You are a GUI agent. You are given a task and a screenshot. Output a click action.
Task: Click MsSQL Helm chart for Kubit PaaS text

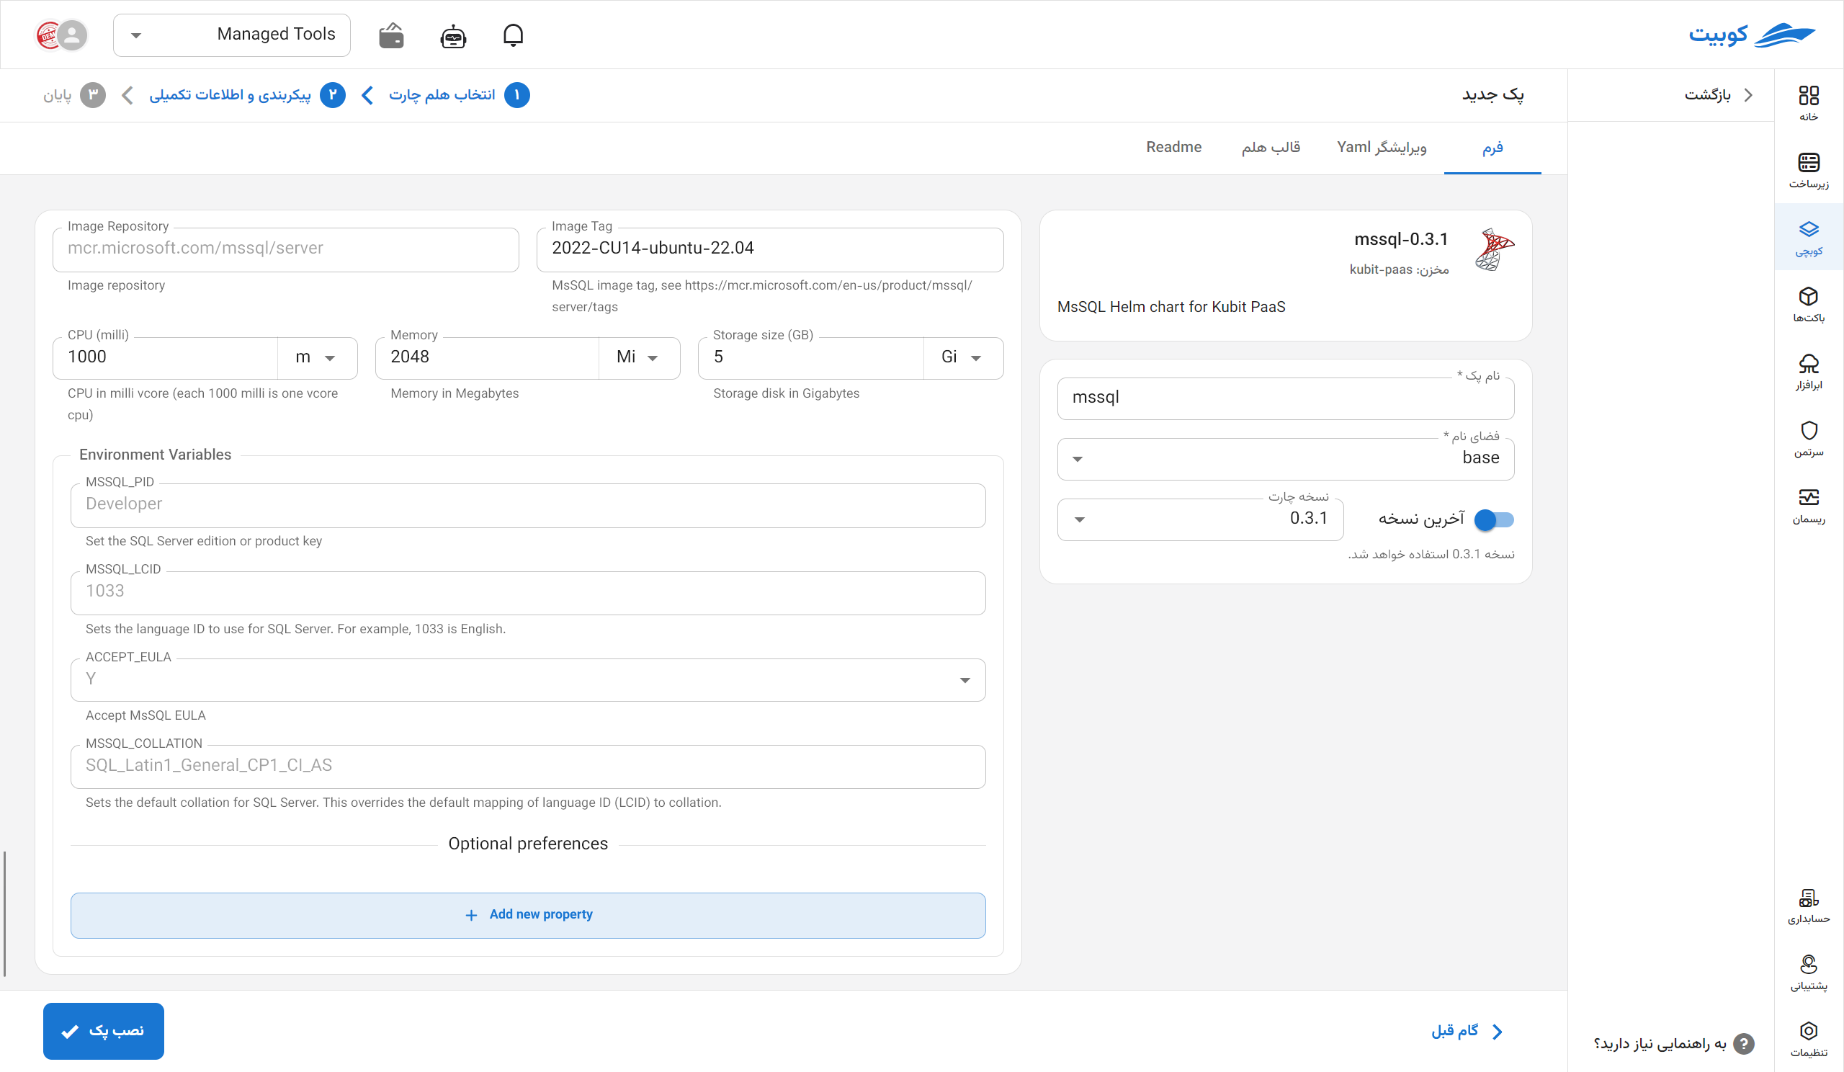(x=1171, y=307)
